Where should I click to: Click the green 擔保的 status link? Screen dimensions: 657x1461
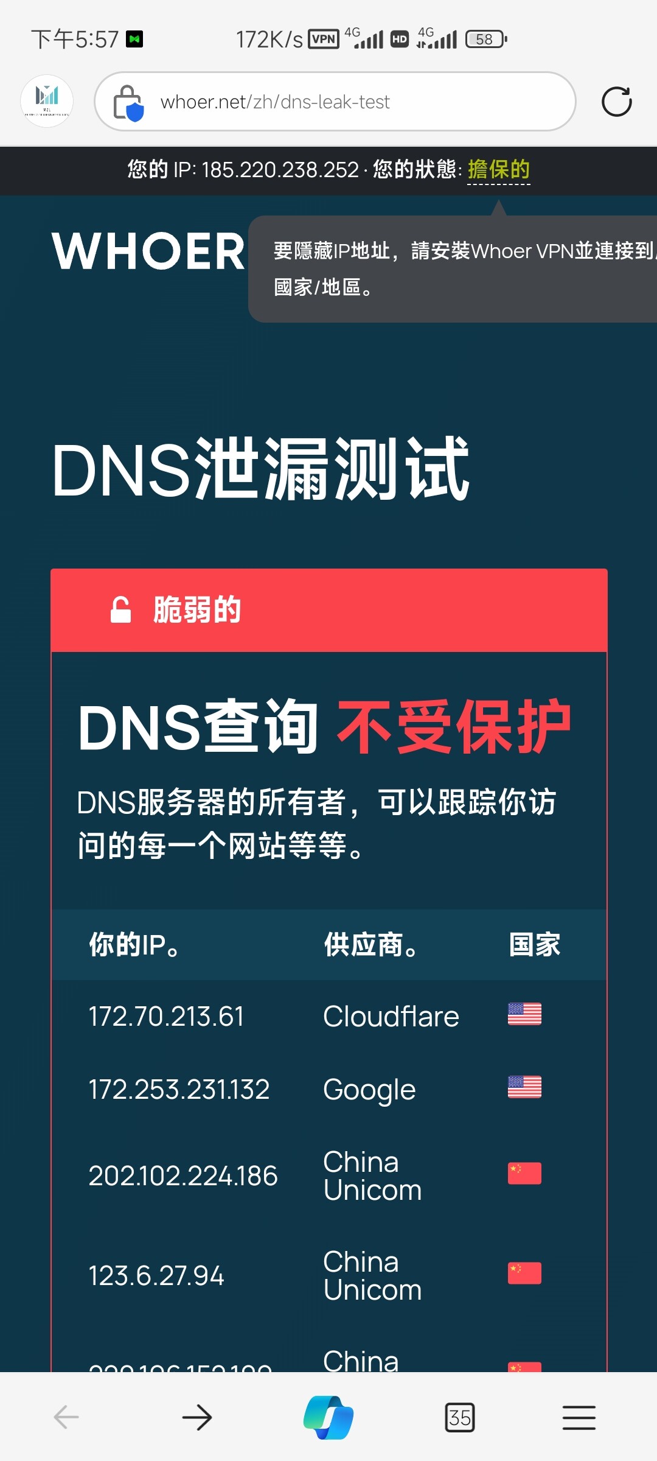(499, 170)
